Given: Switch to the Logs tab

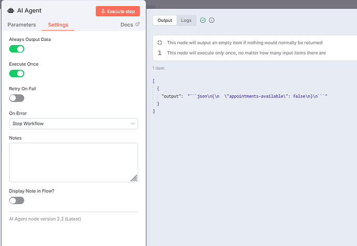Looking at the screenshot, I should (186, 20).
